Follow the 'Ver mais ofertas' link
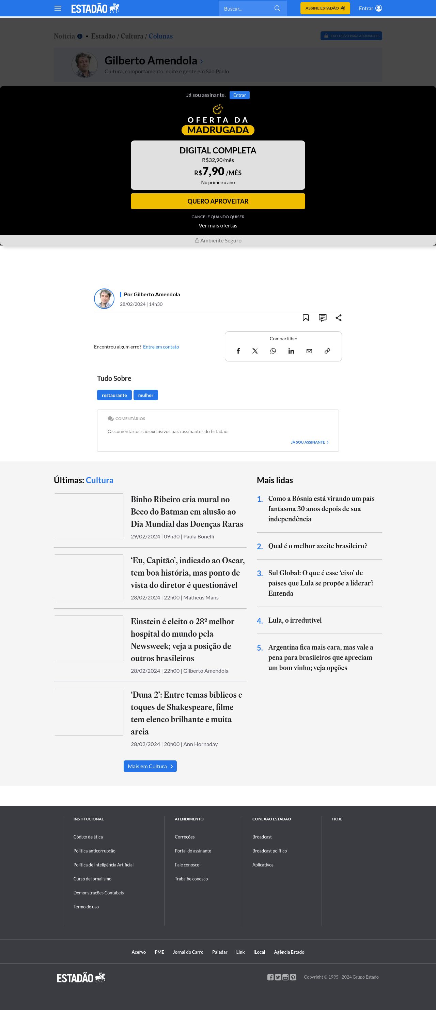 click(x=218, y=225)
